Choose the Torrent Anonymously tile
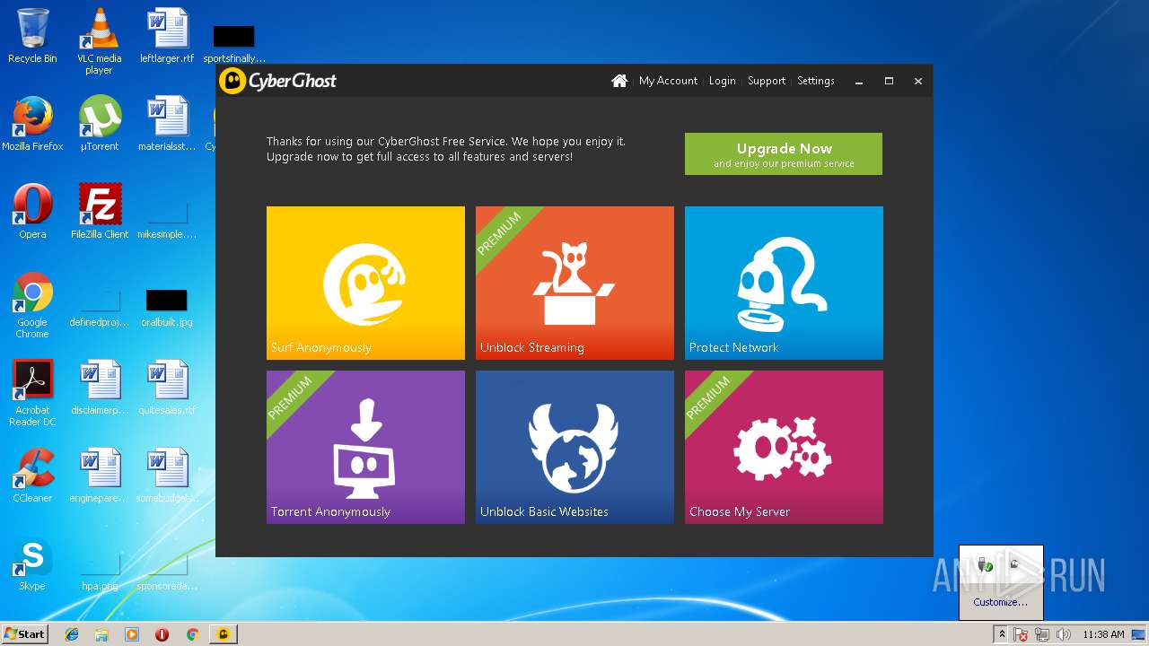The image size is (1149, 646). 365,447
